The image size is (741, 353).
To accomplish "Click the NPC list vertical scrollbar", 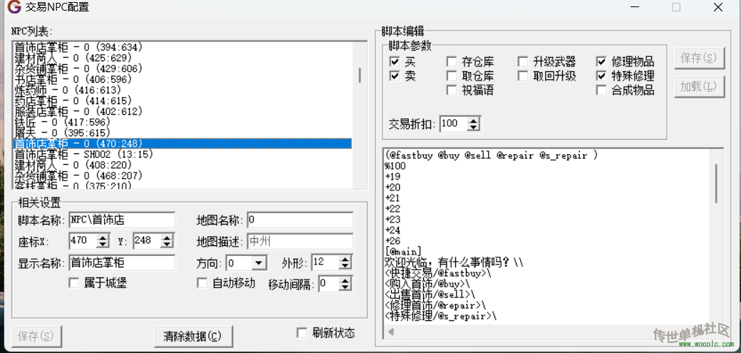I will click(x=359, y=75).
